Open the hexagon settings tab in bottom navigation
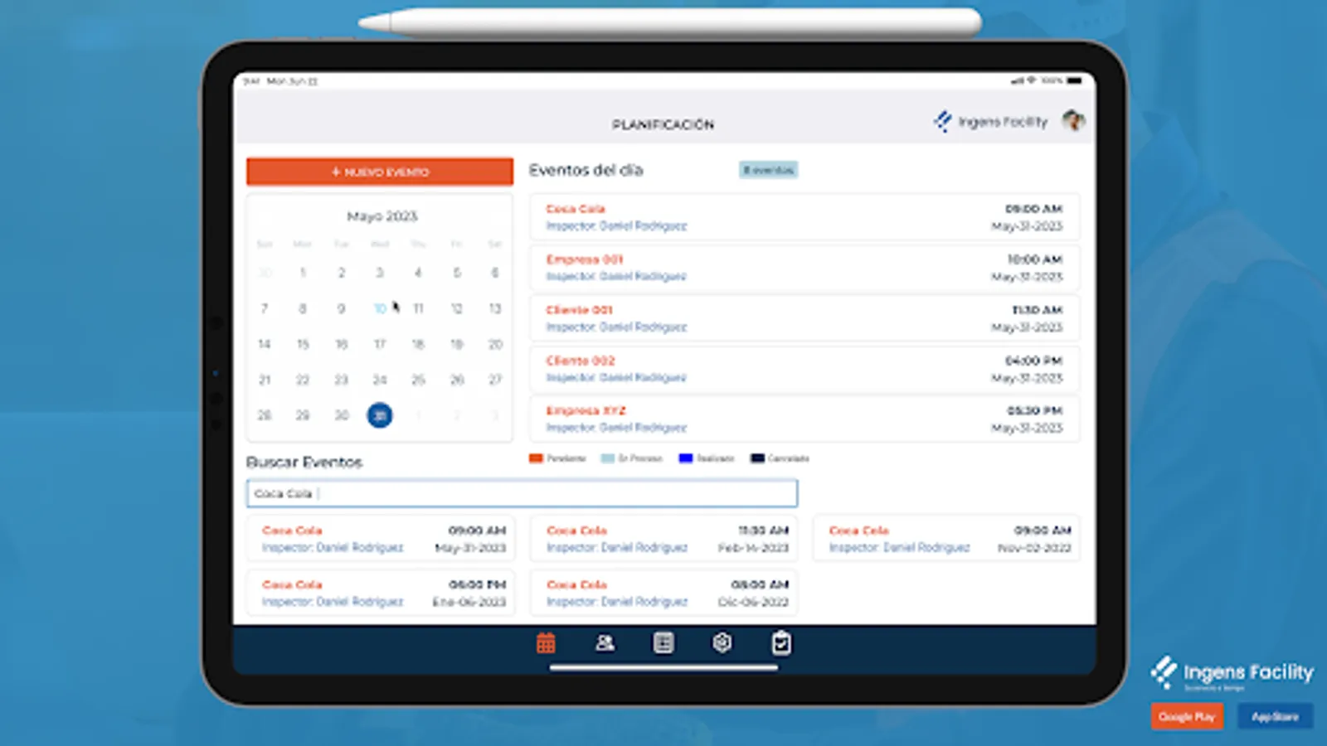1327x746 pixels. coord(722,642)
